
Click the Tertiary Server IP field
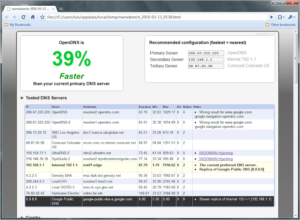tap(206, 66)
